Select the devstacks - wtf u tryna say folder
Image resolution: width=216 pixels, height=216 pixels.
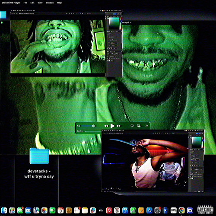click(x=39, y=156)
